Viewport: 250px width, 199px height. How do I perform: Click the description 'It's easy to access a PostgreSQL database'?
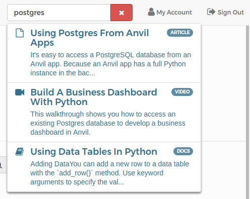(110, 64)
